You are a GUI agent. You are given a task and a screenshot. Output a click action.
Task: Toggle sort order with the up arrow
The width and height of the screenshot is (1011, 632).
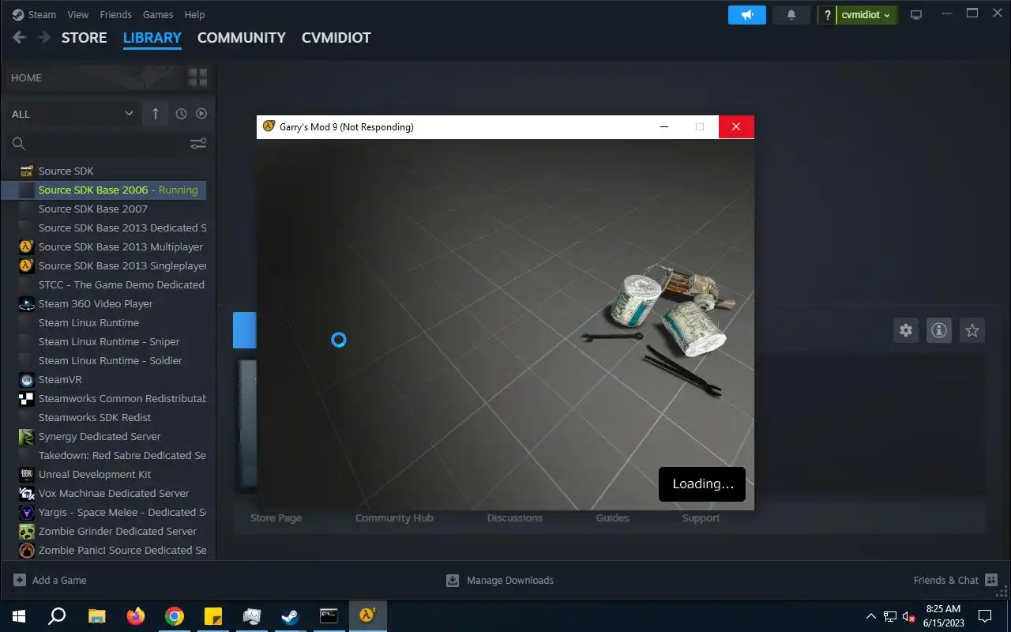pos(155,114)
